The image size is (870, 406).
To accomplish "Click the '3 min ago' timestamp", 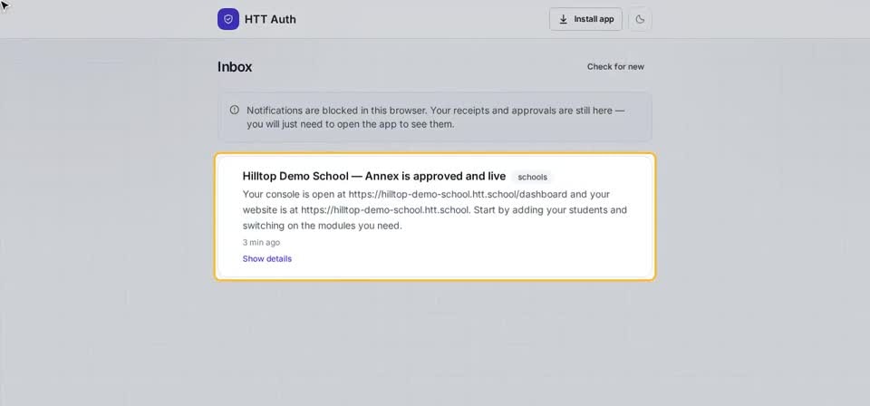I will tap(261, 242).
